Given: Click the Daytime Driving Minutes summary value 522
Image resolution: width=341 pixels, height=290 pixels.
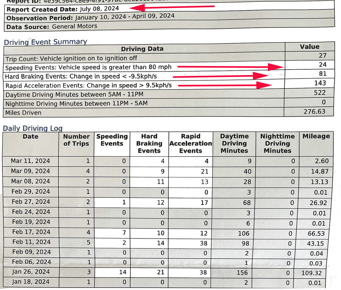Looking at the screenshot, I should pos(319,93).
